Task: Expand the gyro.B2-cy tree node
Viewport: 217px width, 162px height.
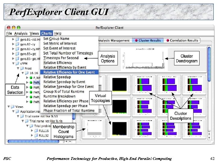Action: pos(13,44)
